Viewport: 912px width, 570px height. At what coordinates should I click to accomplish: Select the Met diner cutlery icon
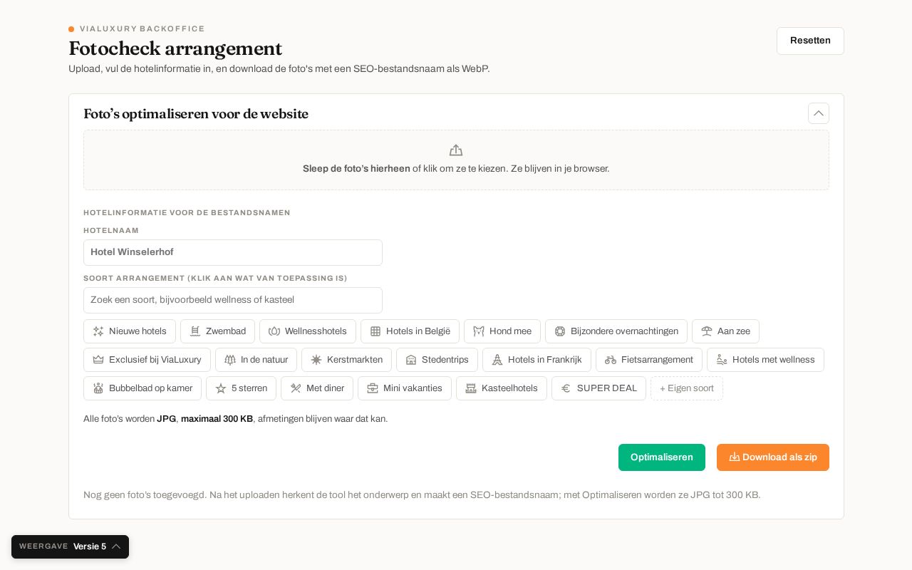coord(296,388)
